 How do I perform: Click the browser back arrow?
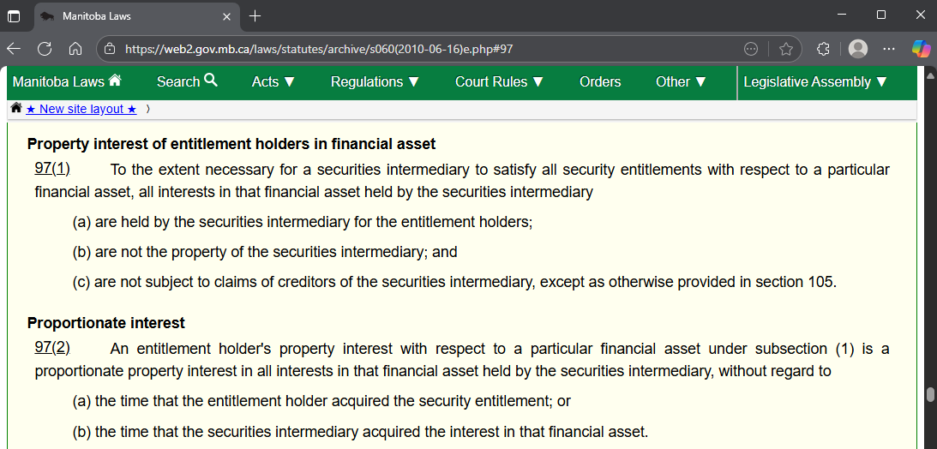coord(14,49)
